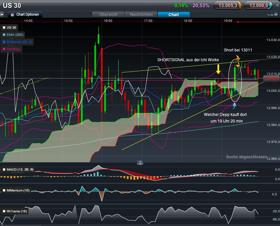Switch to the Übersicht tab
The width and height of the screenshot is (280, 226).
click(x=109, y=14)
